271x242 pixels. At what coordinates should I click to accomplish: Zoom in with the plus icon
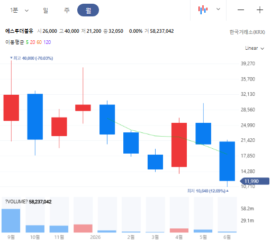point(260,10)
